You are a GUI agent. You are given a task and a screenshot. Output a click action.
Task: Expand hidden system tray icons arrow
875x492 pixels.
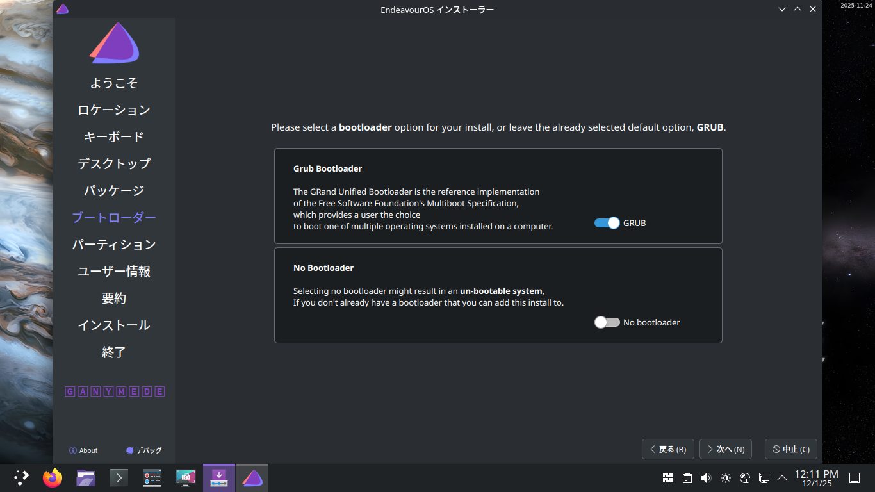(x=782, y=478)
